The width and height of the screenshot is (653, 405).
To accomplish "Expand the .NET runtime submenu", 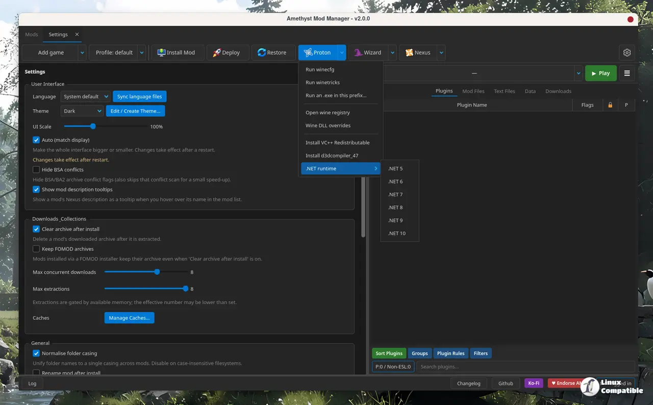I will point(341,168).
